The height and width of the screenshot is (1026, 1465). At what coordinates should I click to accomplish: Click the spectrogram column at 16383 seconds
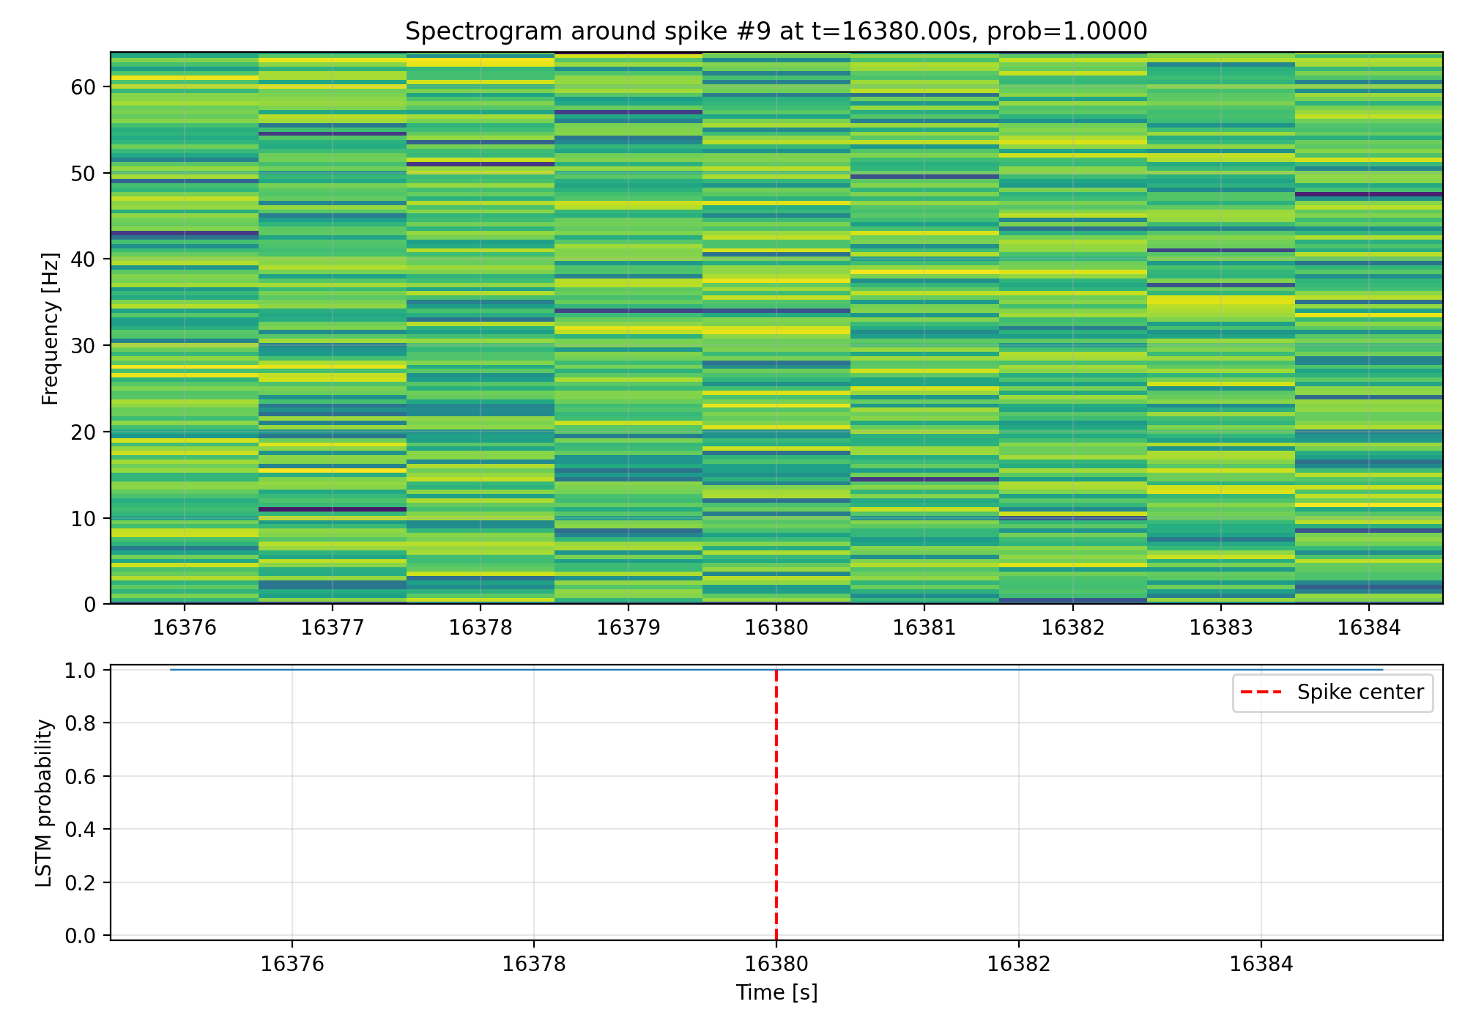[x=1220, y=328]
